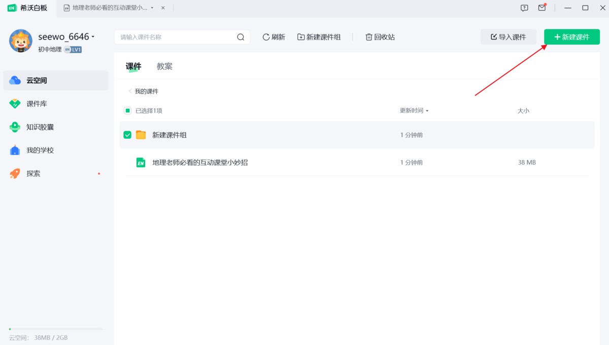Click the 导入课件 import button
Screen dimensions: 609x345
tap(509, 36)
